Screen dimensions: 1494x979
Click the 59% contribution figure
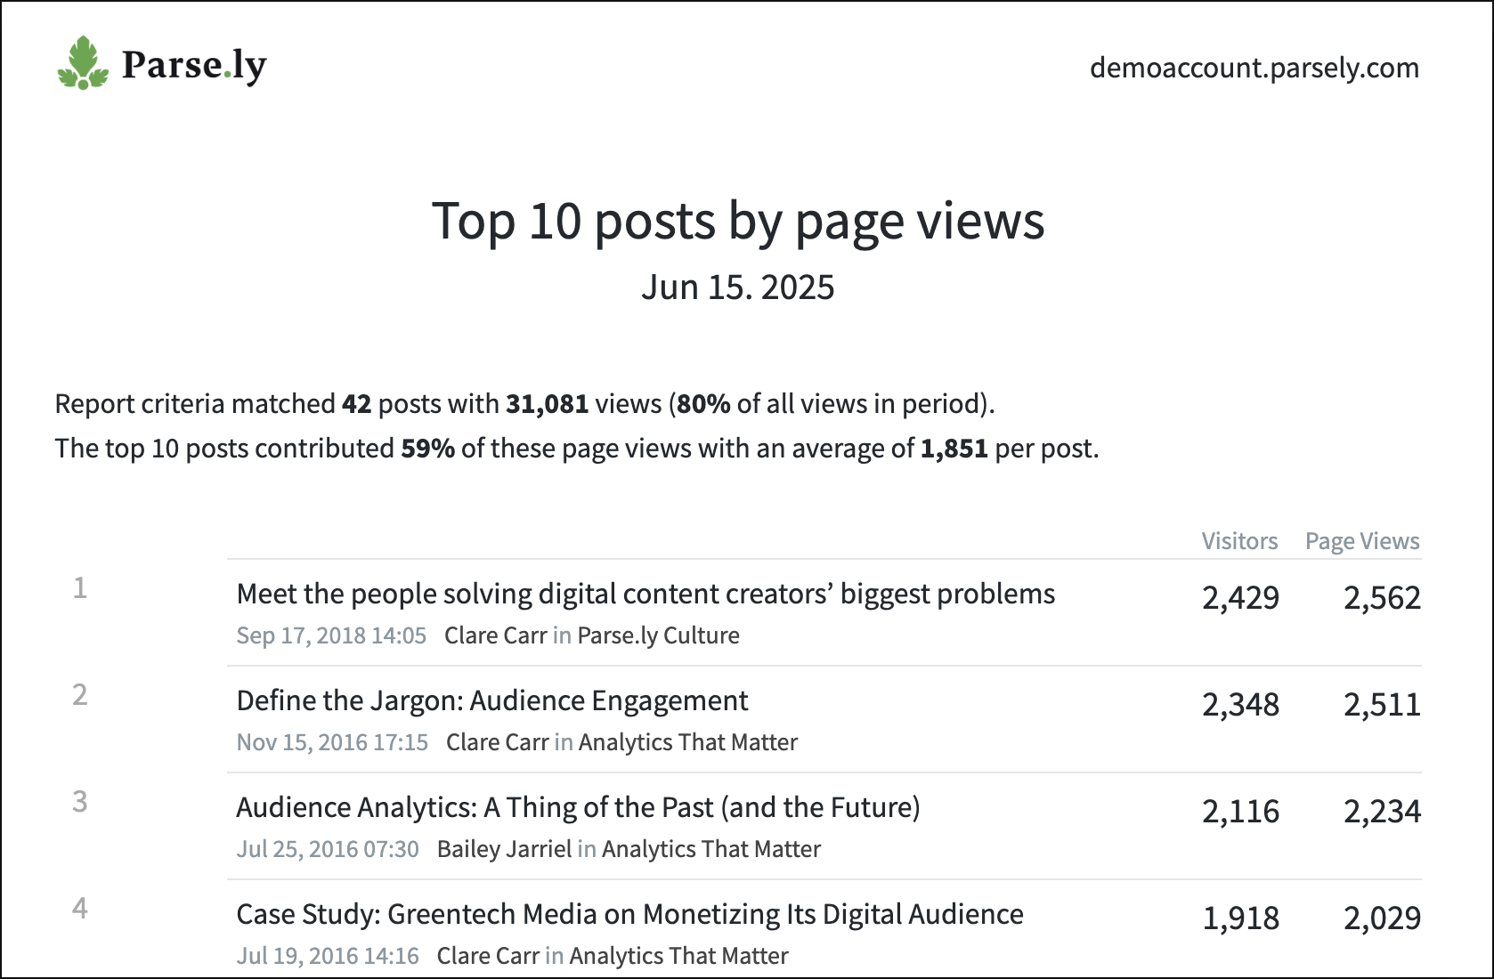tap(427, 449)
